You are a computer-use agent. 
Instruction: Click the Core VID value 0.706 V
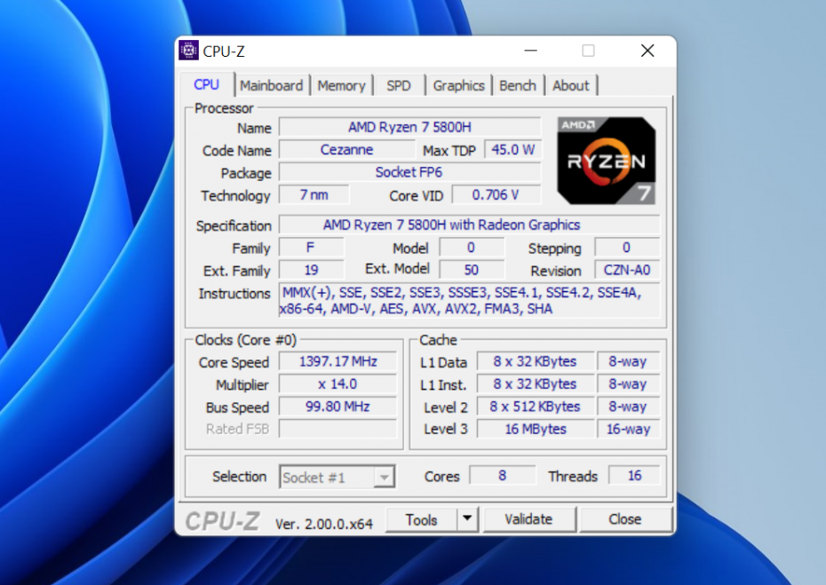tap(496, 194)
